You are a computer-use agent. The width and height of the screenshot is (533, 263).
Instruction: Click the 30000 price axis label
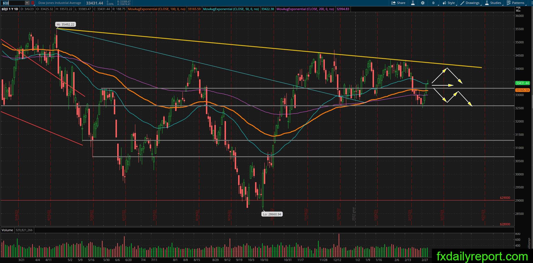click(519, 174)
